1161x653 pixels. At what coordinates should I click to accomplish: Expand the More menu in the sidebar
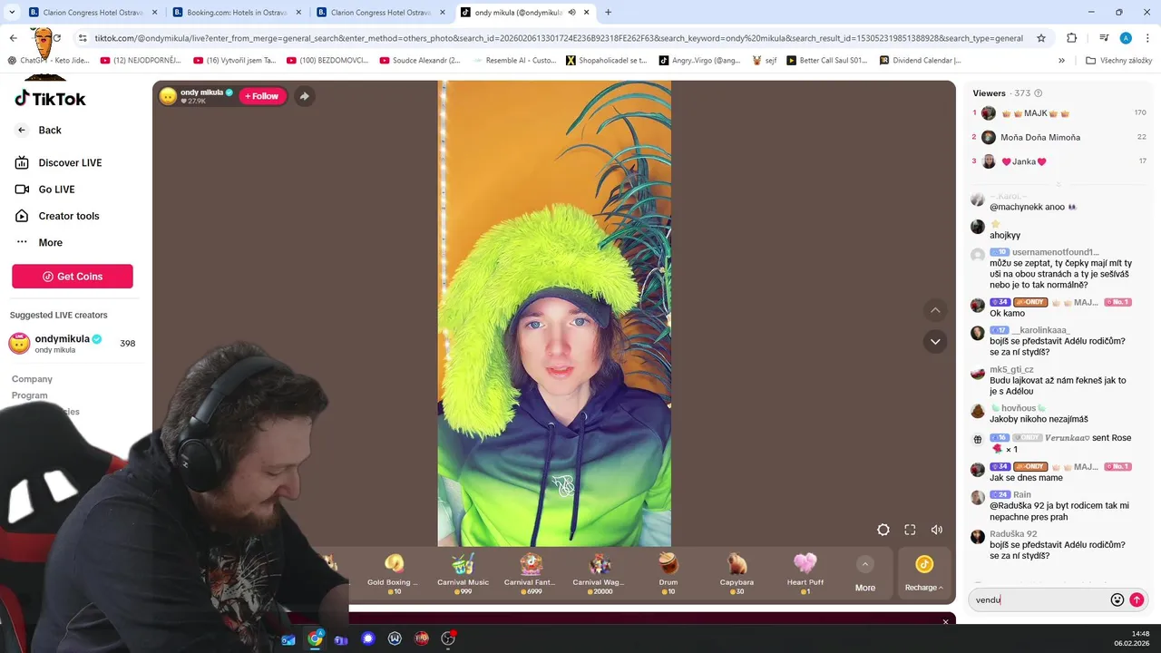coord(39,242)
